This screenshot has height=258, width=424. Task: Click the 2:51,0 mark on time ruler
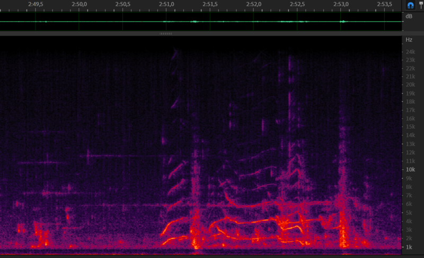pos(166,4)
